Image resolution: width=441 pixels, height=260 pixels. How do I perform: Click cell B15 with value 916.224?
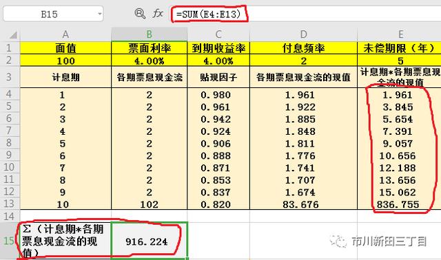click(150, 241)
